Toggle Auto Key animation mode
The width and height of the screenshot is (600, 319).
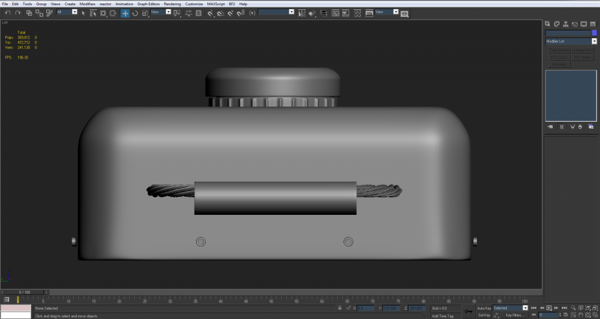pos(484,308)
